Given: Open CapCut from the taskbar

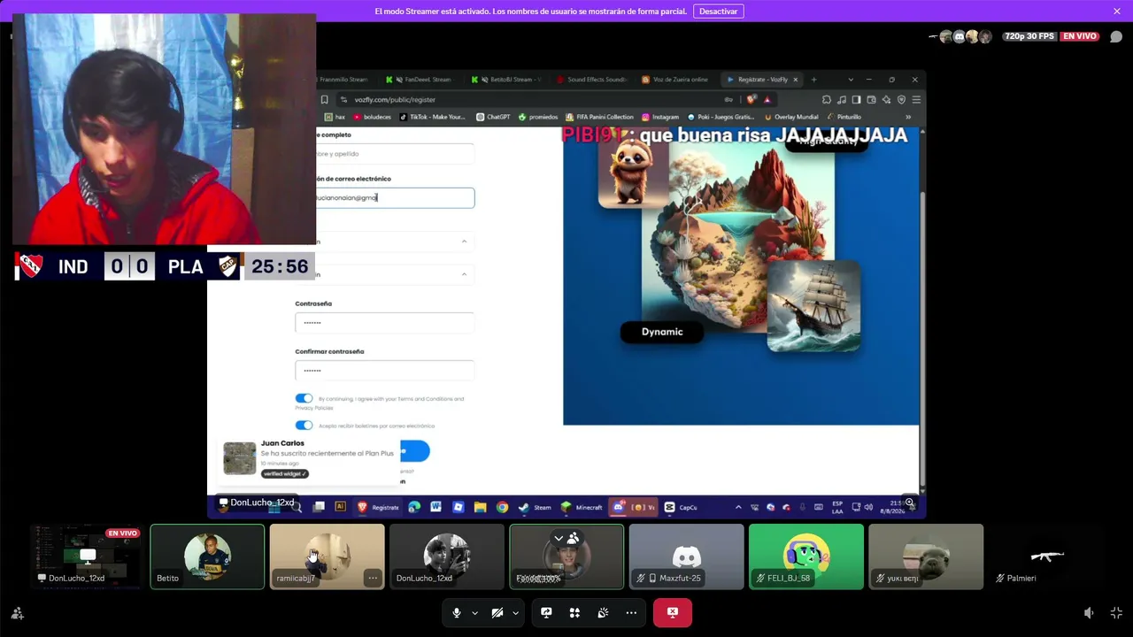Looking at the screenshot, I should point(681,507).
